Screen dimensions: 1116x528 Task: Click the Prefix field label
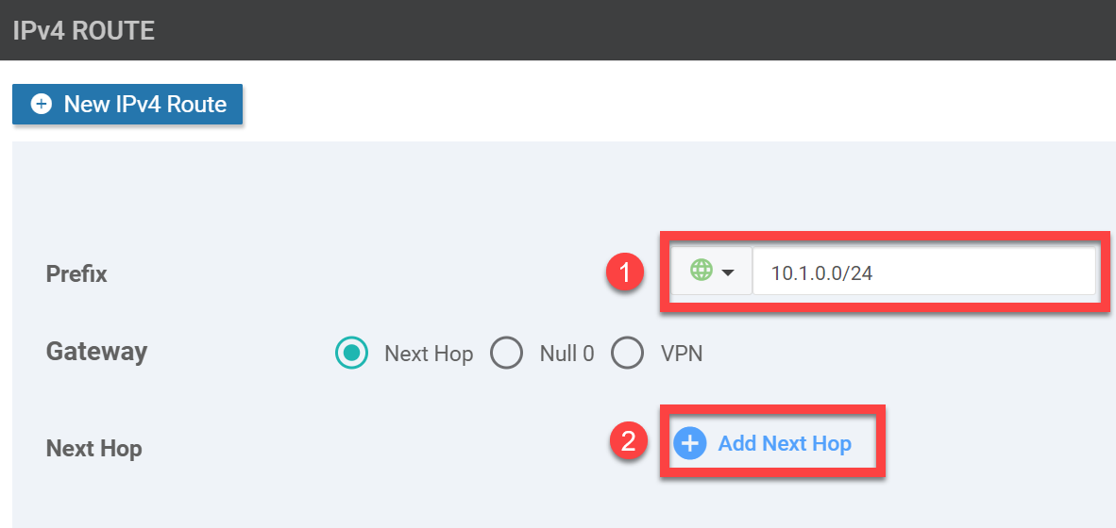tap(76, 273)
